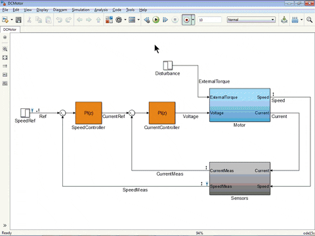Click the Stop simulation button
The height and width of the screenshot is (236, 315).
(x=175, y=20)
